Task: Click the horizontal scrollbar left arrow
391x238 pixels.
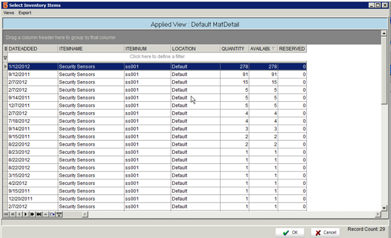Action: (x=85, y=215)
